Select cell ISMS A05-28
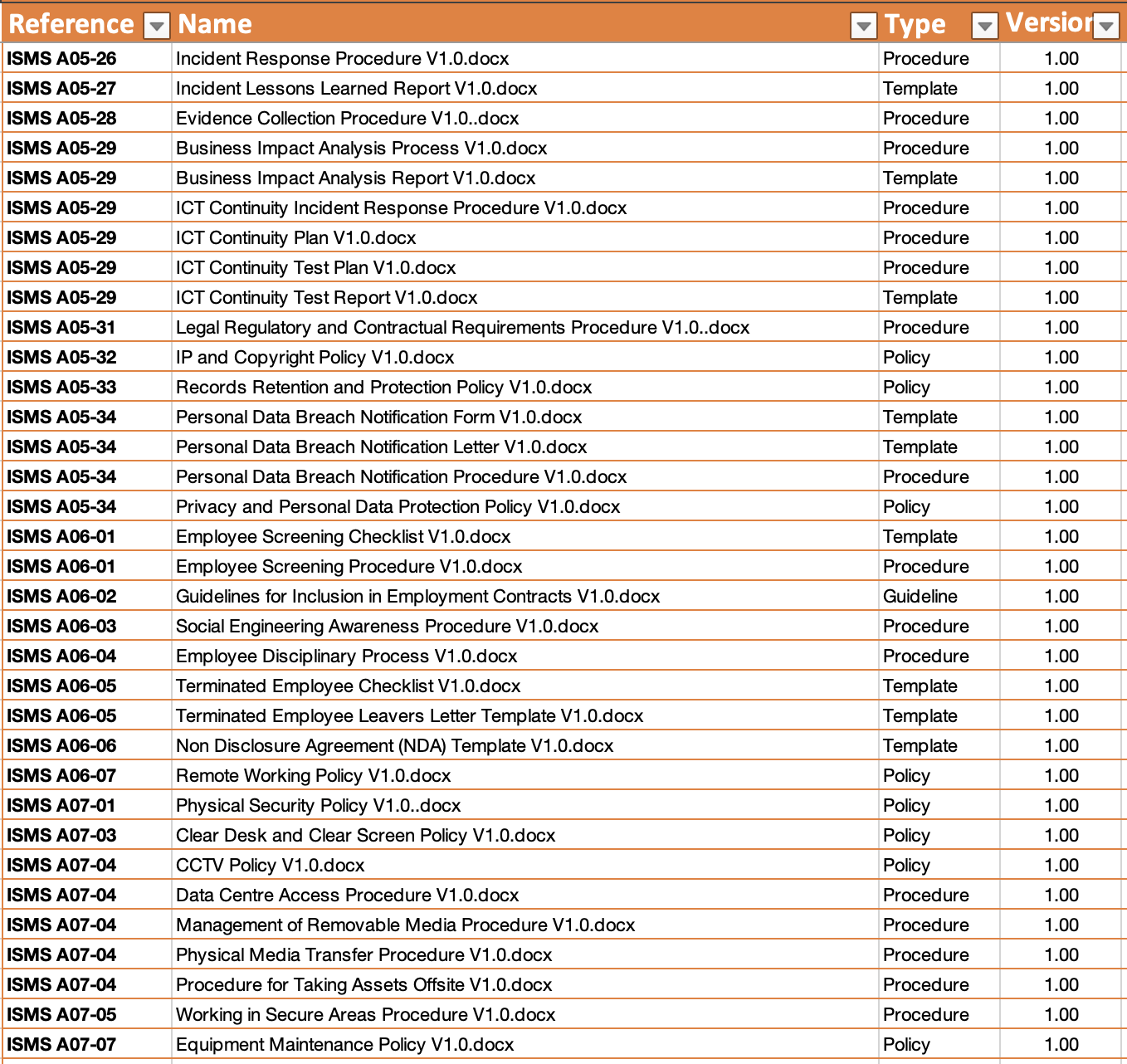Viewport: 1127px width, 1064px height. click(x=87, y=119)
